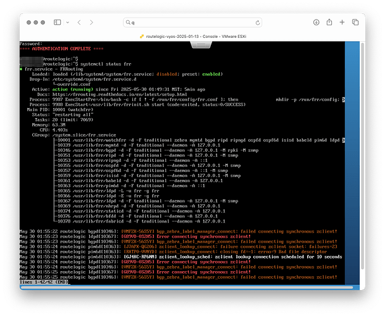Open a new tab with the plus icon
This screenshot has width=385, height=316.
[342, 22]
